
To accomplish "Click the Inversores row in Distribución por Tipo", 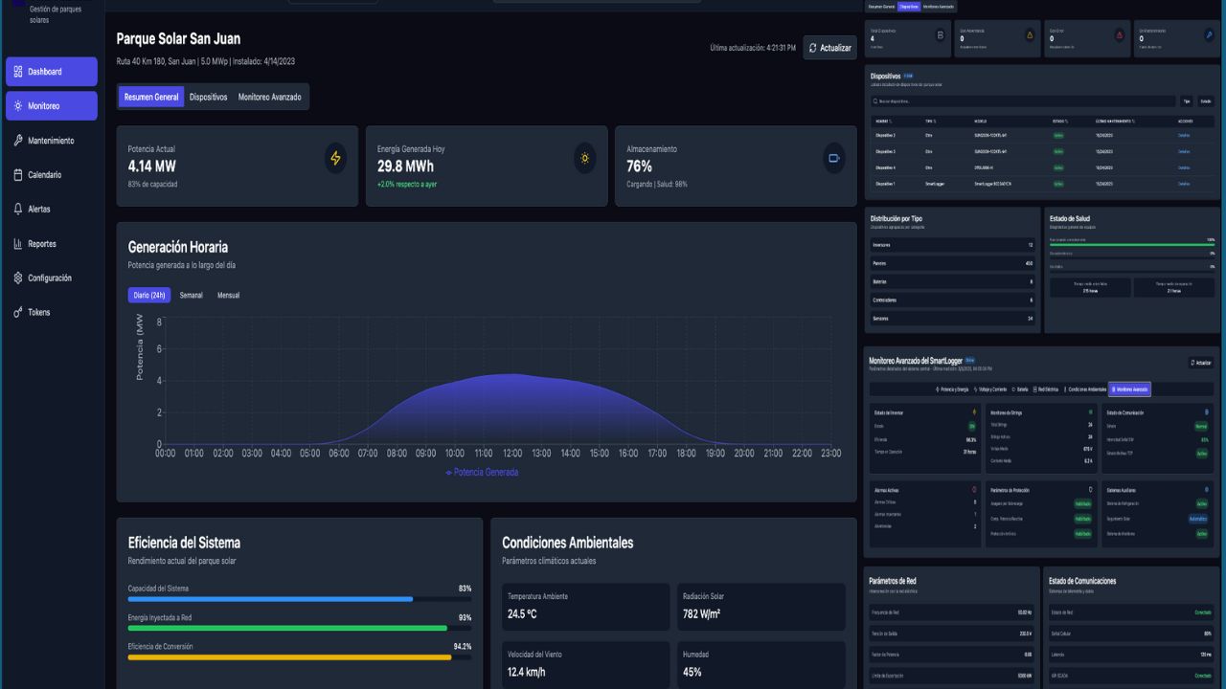I will (952, 245).
